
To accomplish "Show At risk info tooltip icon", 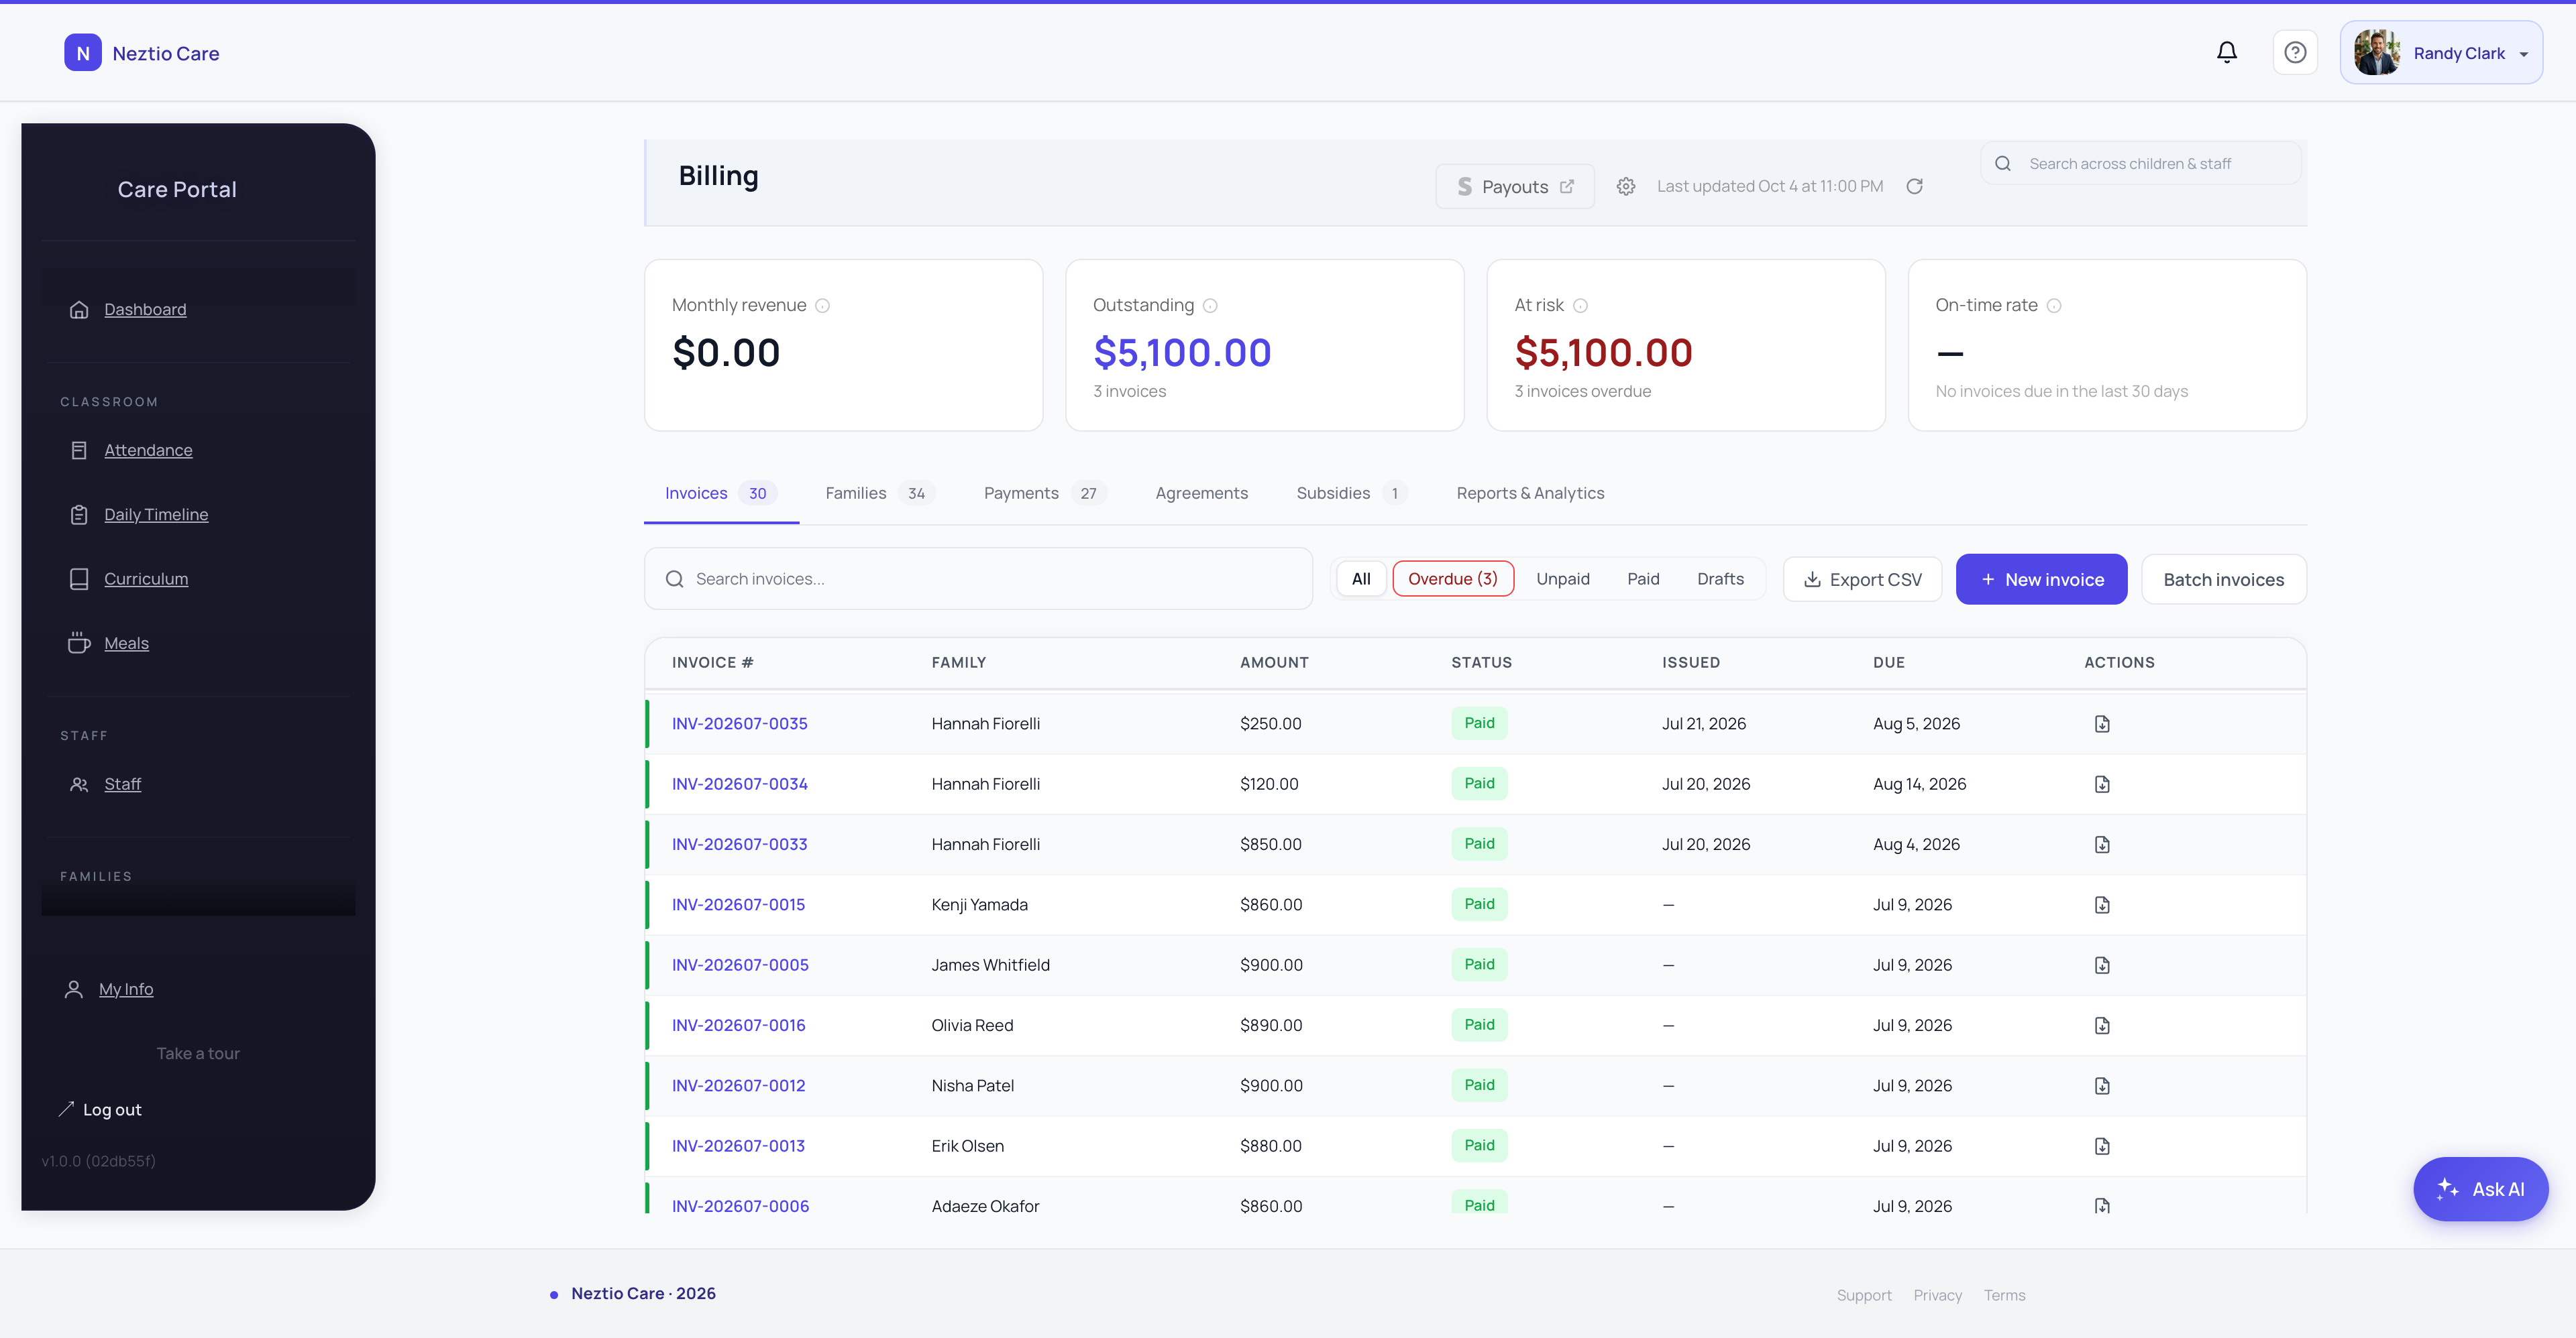I will [1580, 306].
